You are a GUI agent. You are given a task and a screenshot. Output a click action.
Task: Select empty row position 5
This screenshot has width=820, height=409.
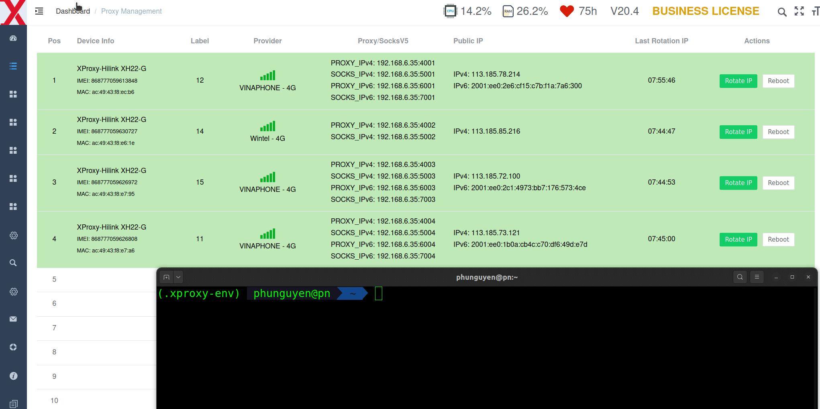pos(96,280)
